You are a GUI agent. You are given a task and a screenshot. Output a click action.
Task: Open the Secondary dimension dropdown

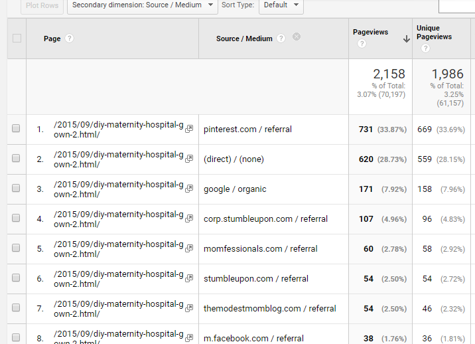[x=143, y=5]
